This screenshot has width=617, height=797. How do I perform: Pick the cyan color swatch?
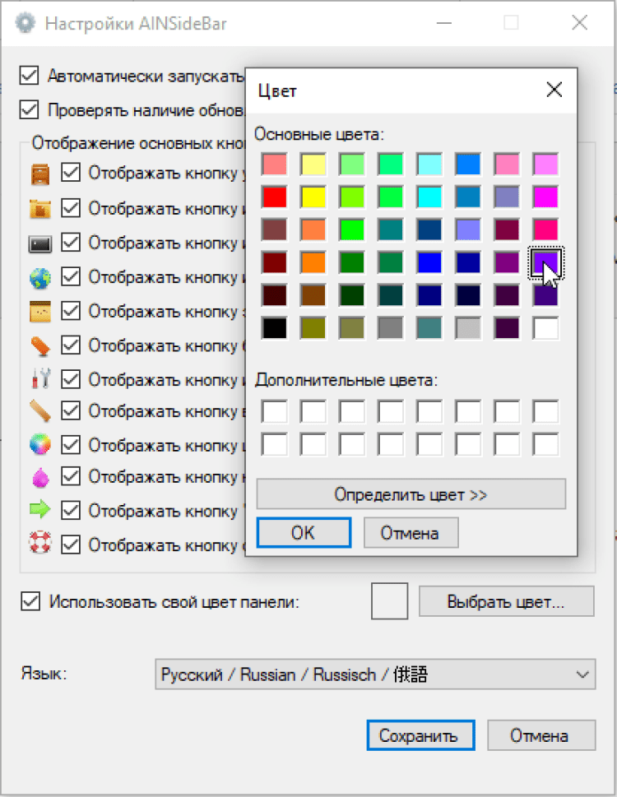(x=429, y=197)
